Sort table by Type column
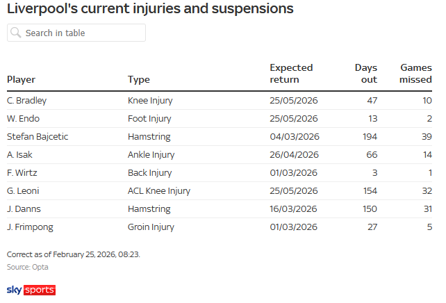This screenshot has height=303, width=446. tap(139, 79)
